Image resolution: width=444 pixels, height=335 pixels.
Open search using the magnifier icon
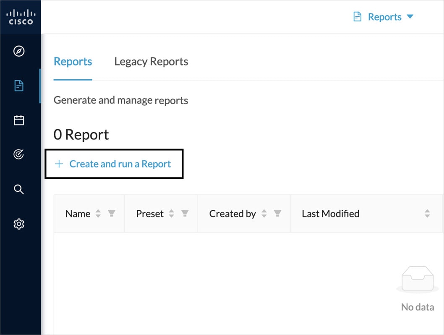tap(18, 189)
